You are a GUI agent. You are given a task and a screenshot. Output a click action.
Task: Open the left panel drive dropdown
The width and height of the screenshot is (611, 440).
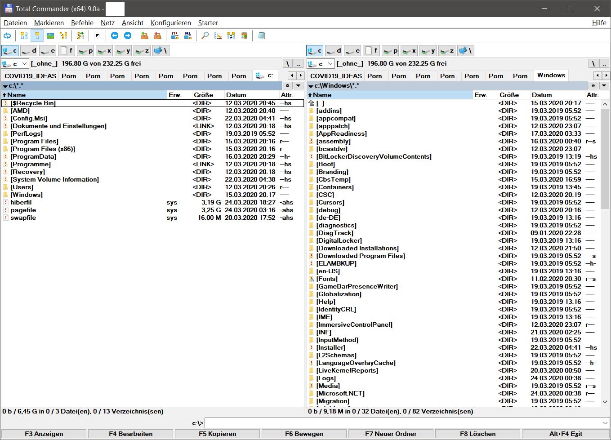15,64
